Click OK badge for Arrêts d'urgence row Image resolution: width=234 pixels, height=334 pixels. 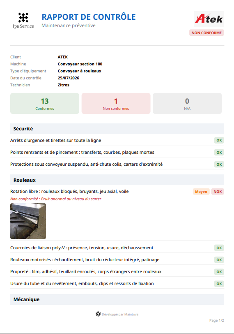(219, 140)
